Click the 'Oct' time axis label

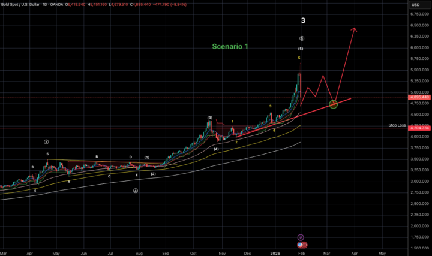(193, 253)
